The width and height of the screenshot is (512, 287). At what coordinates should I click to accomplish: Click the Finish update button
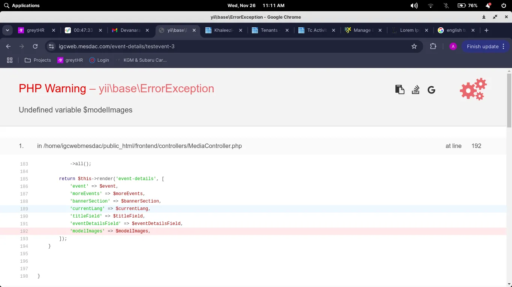pyautogui.click(x=482, y=46)
